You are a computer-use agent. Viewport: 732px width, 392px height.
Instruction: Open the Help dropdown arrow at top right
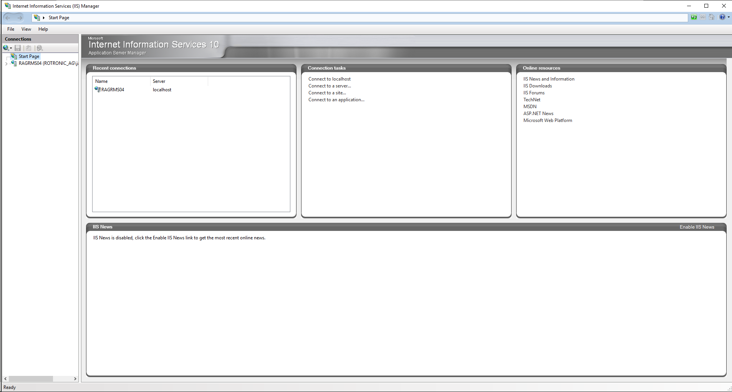pos(729,17)
